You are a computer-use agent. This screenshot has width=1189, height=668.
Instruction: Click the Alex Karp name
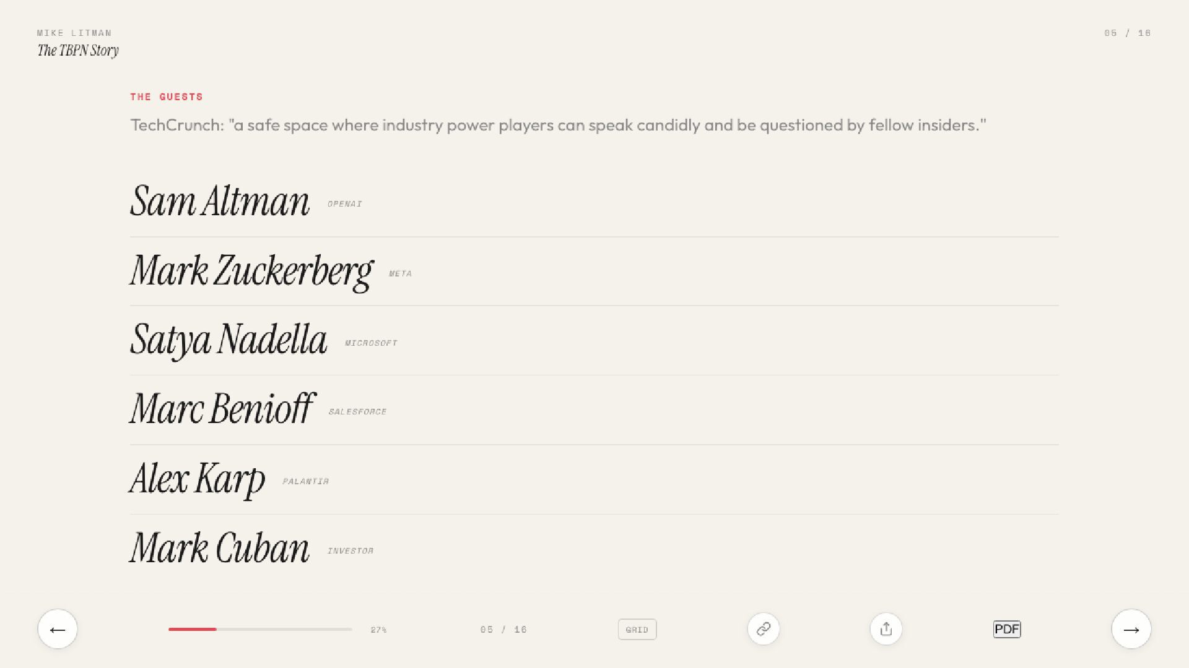pos(197,478)
